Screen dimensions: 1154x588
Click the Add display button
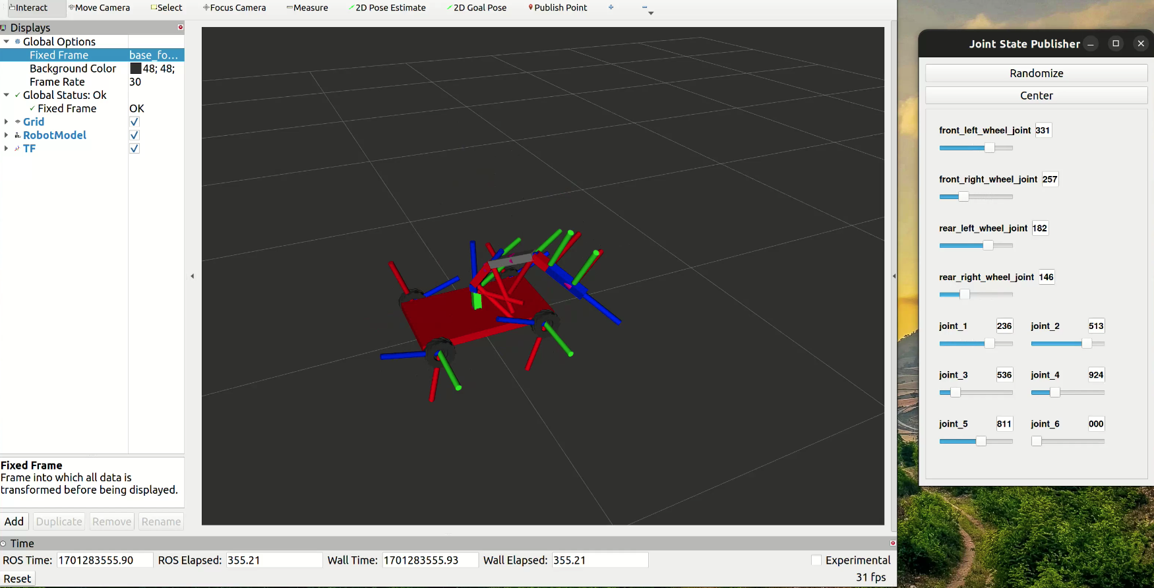click(14, 521)
